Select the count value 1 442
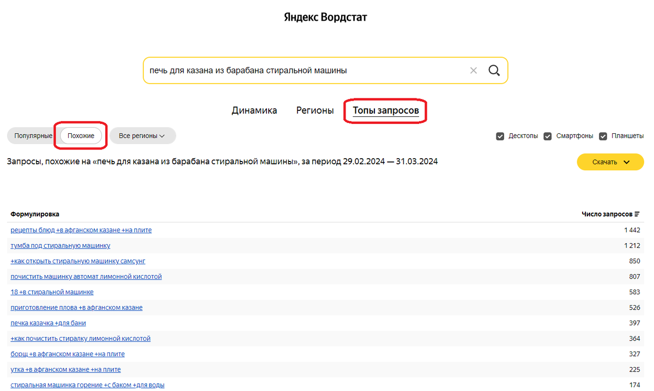The image size is (654, 391). 632,231
